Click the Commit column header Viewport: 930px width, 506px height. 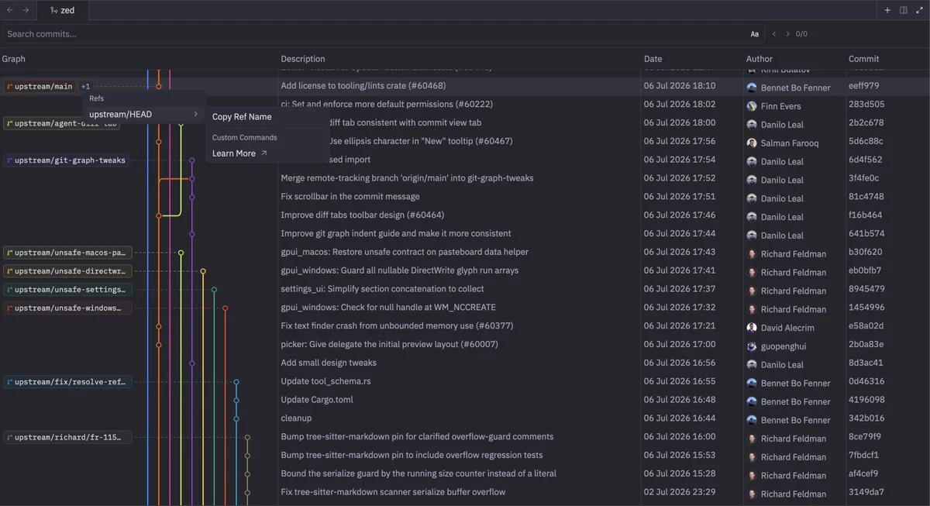pyautogui.click(x=864, y=59)
